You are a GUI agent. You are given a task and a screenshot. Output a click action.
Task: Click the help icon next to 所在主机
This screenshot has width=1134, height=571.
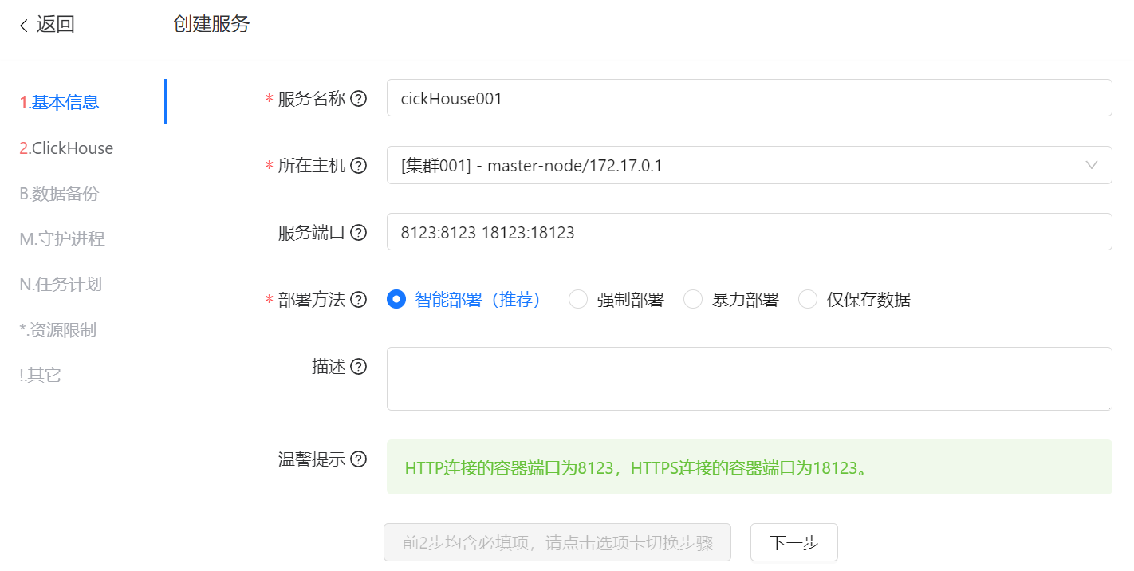(x=359, y=166)
